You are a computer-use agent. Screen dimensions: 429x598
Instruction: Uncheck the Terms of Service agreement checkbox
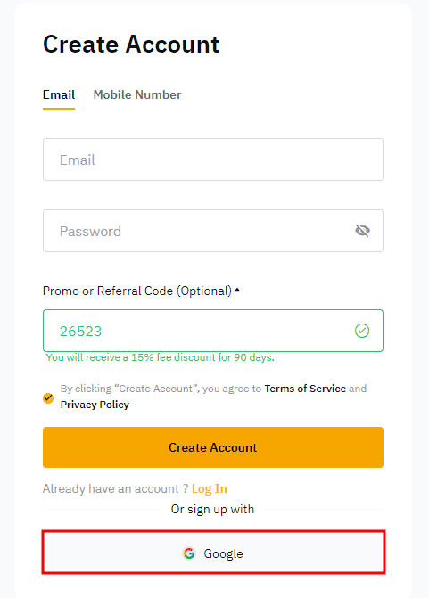pos(48,398)
